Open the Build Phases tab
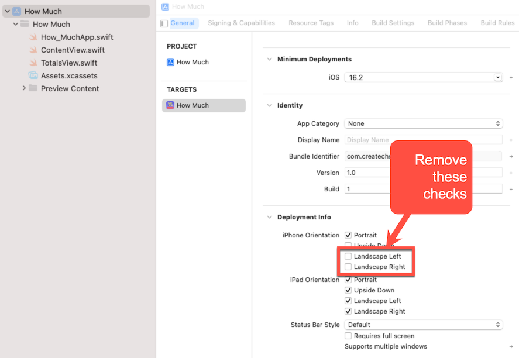Viewport: 519px width, 358px height. point(447,23)
